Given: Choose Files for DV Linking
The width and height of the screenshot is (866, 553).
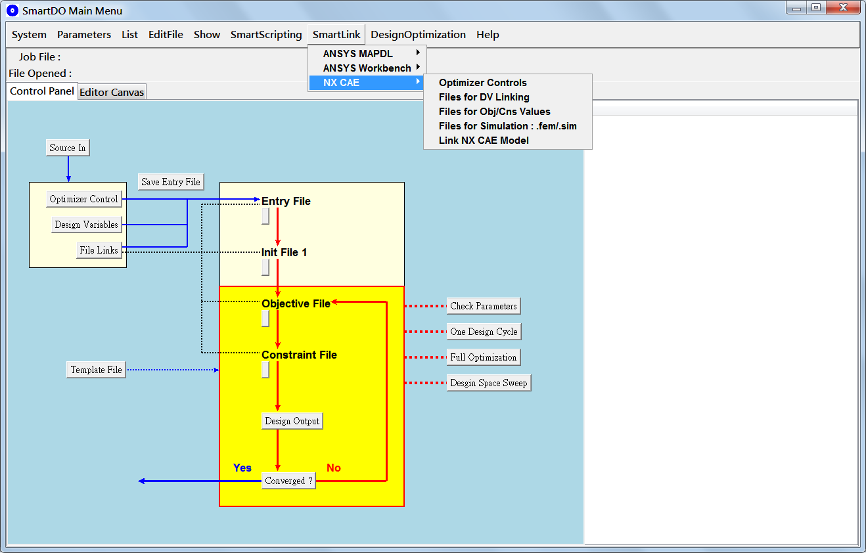Looking at the screenshot, I should coord(484,97).
